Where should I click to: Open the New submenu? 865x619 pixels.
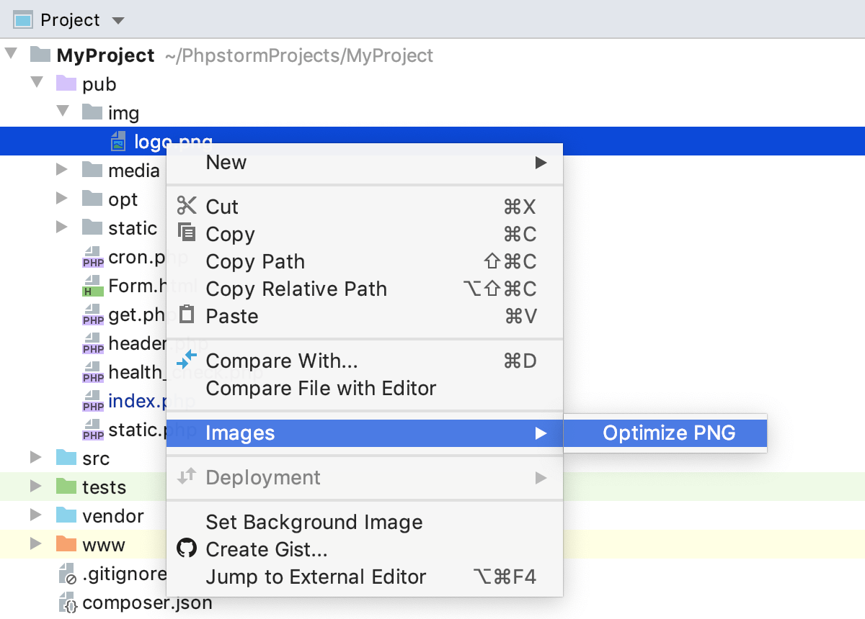tap(226, 163)
